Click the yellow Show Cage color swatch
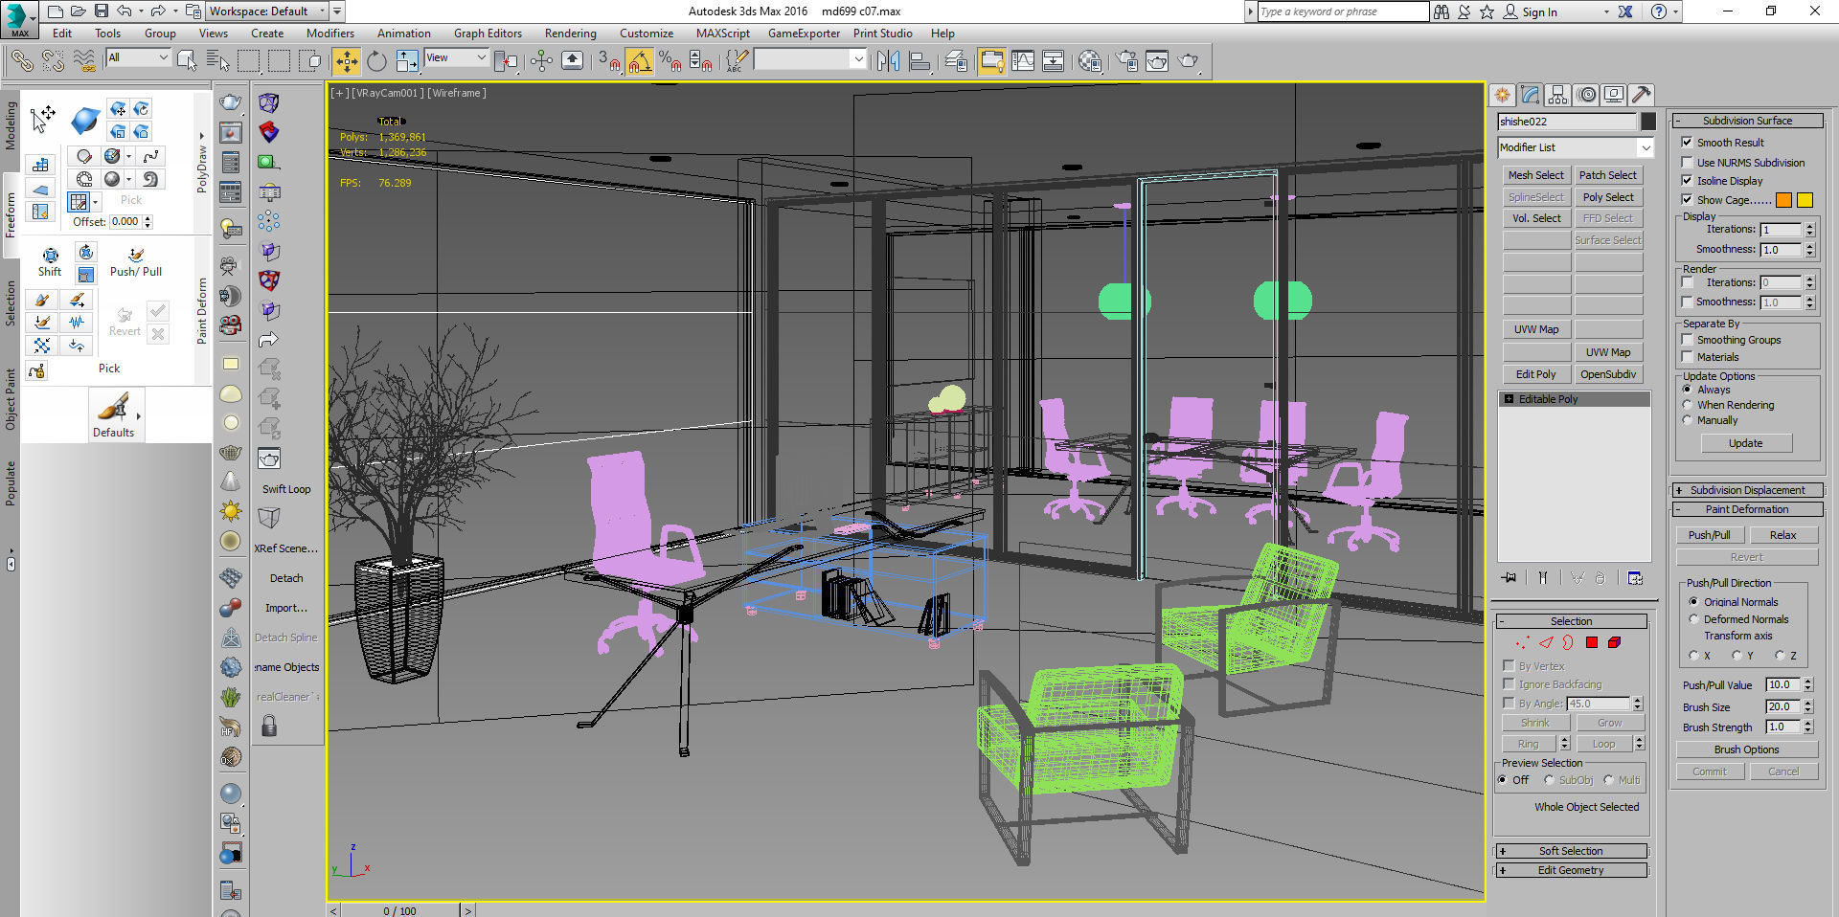1839x917 pixels. click(1805, 200)
